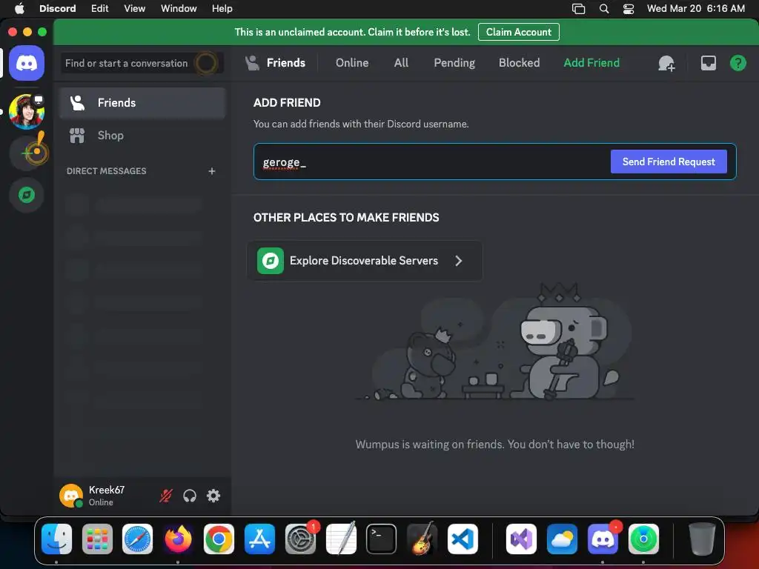Click Kreek67 username text
Screen dimensions: 759x569
click(x=107, y=490)
